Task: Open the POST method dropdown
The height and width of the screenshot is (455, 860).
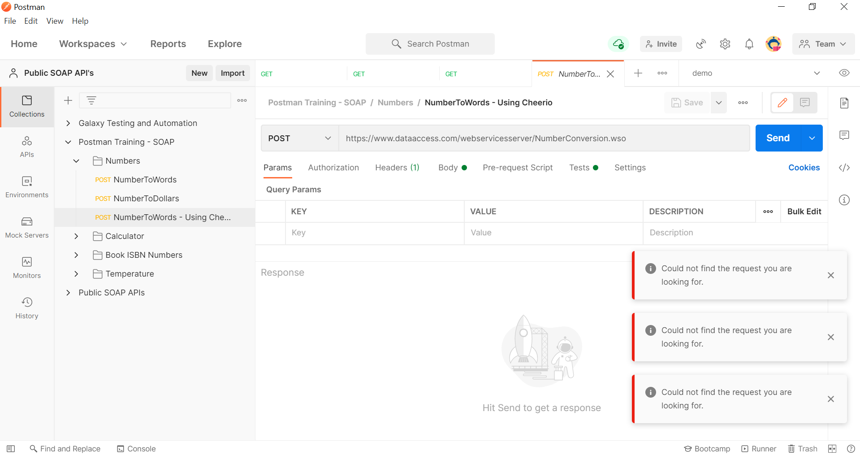Action: [299, 138]
